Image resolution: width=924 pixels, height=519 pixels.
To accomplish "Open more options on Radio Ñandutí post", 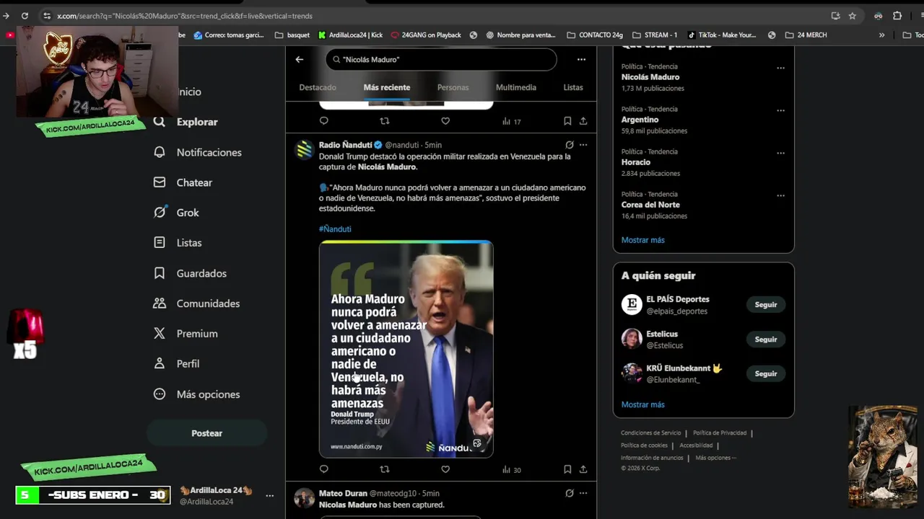I will pyautogui.click(x=583, y=145).
